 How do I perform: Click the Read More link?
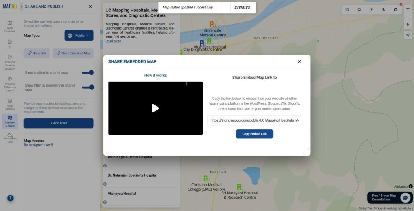click(113, 41)
